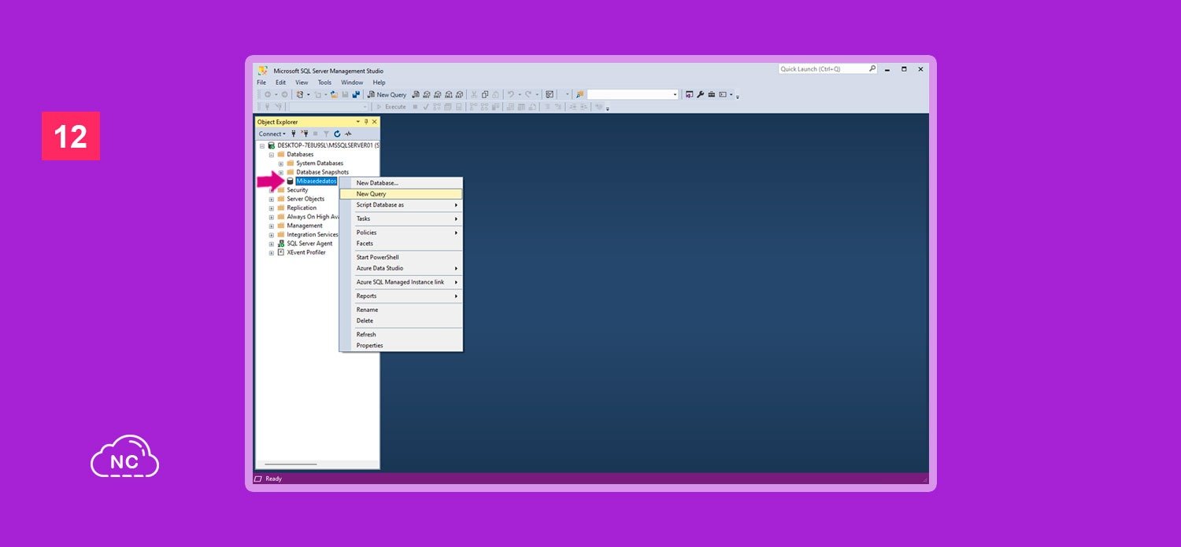Open the Tools menu
This screenshot has width=1181, height=547.
click(324, 83)
